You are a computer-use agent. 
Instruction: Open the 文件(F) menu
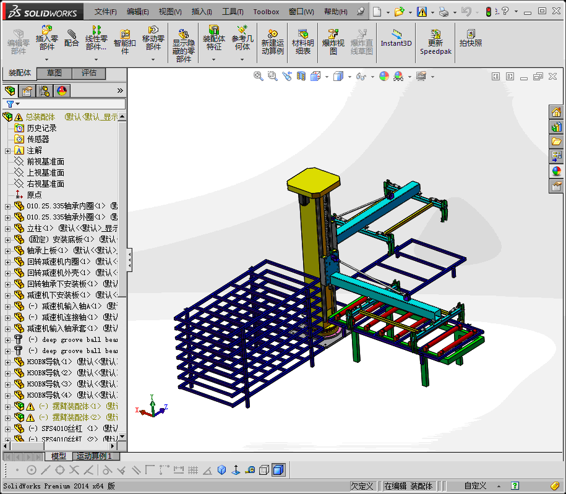105,12
